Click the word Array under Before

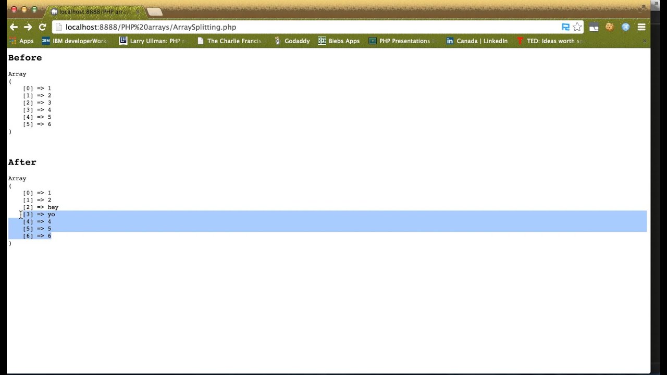tap(17, 74)
